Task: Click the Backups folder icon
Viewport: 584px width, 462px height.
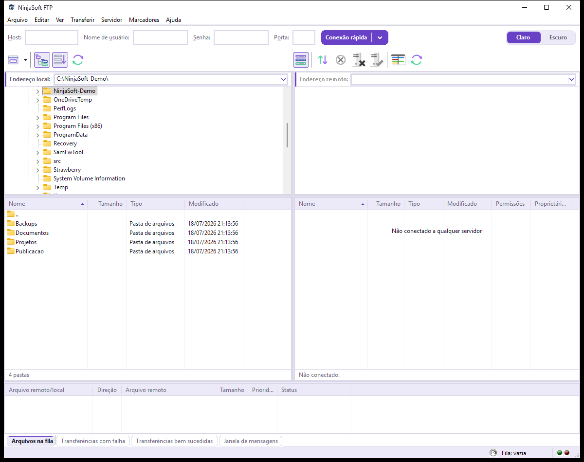Action: (11, 223)
